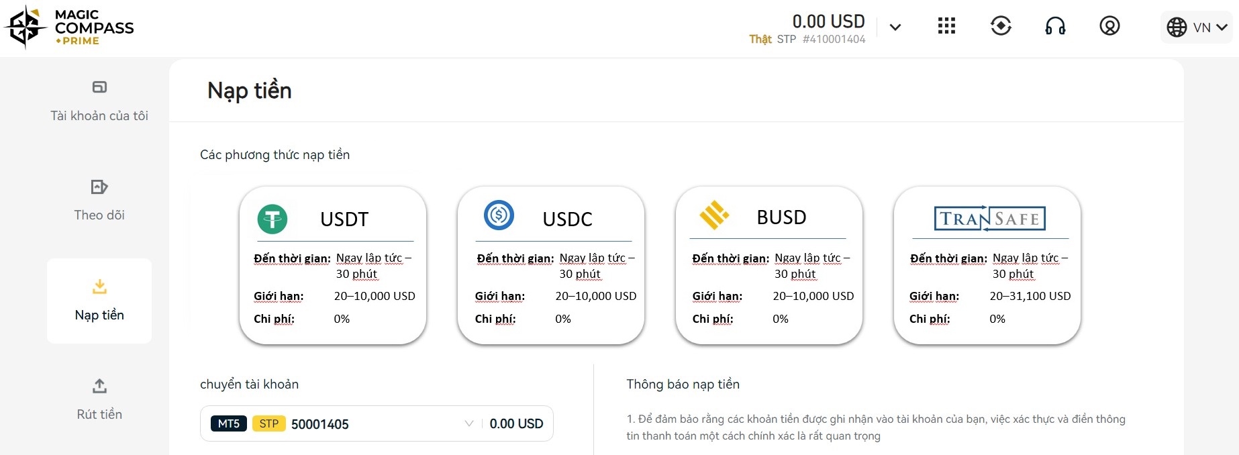The width and height of the screenshot is (1239, 455).
Task: Select Nạp tiền sidebar item
Action: point(99,301)
